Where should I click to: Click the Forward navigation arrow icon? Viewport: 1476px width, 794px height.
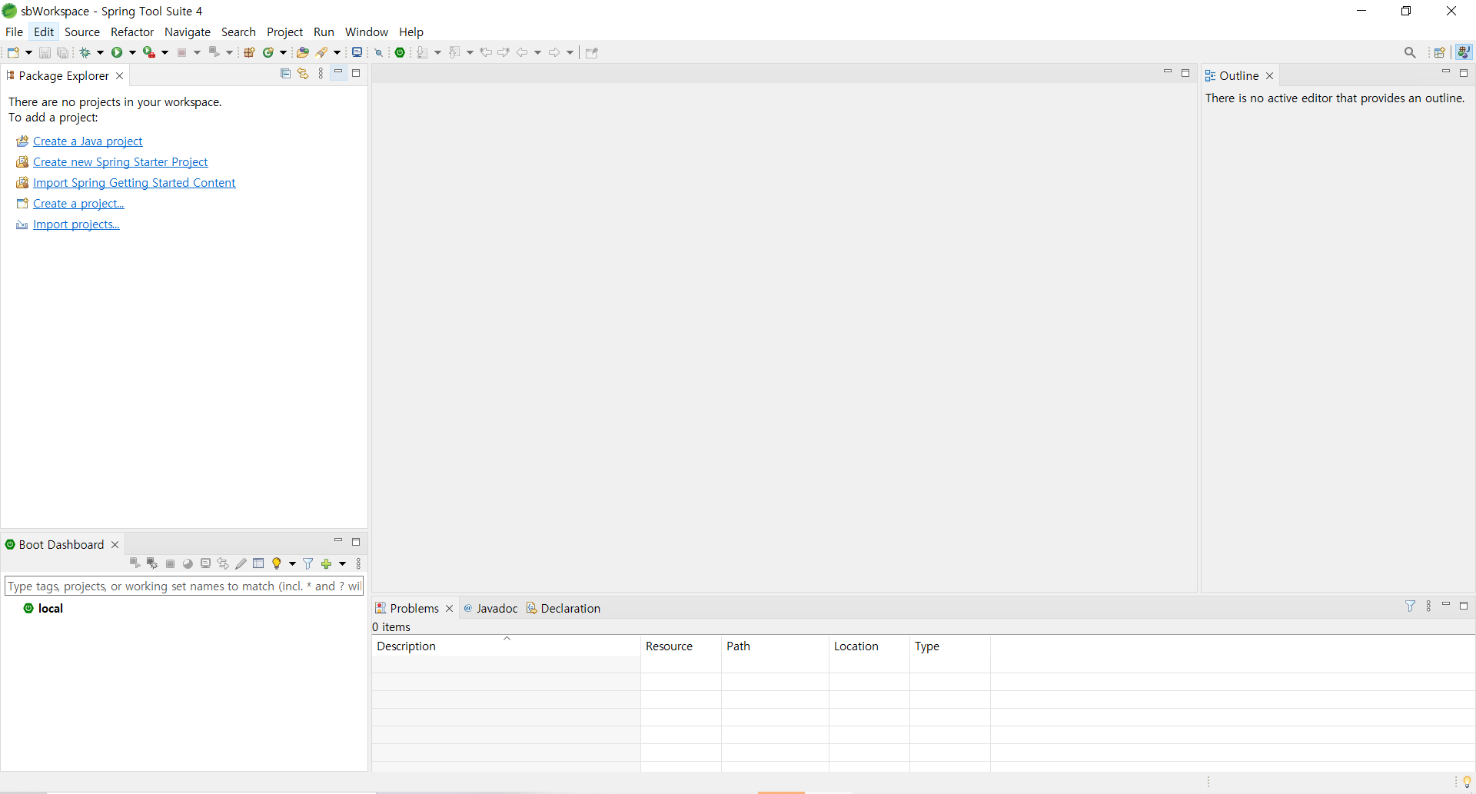pos(554,52)
